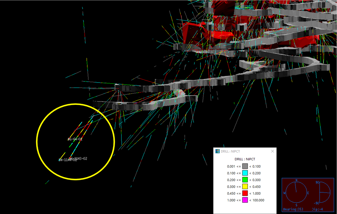Pick the yellow 0.300–0.450 legend swatch
This screenshot has width=337, height=214.
(x=245, y=187)
